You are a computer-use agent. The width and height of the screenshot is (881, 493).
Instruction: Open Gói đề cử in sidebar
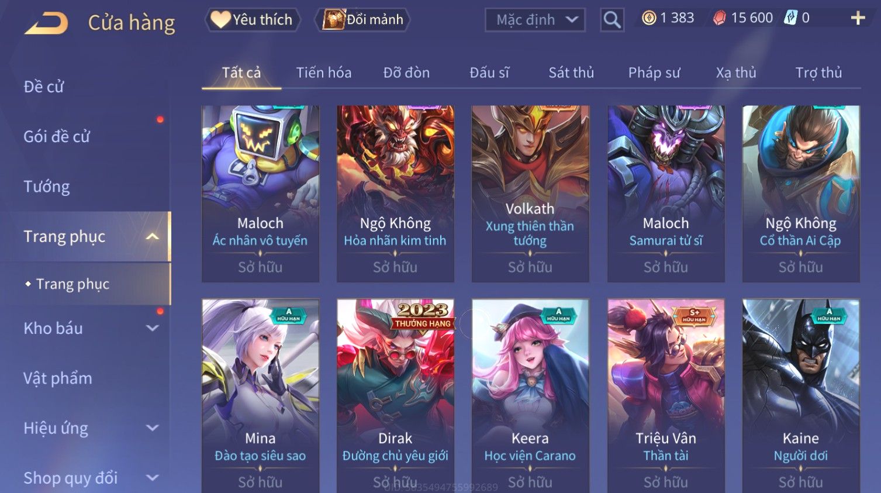(57, 136)
